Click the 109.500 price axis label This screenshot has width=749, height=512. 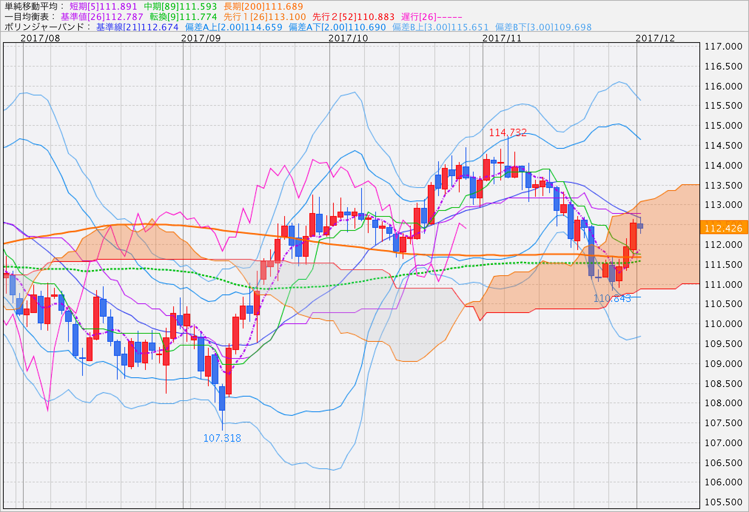click(723, 344)
